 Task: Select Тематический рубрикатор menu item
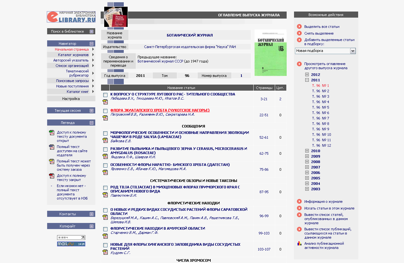77,73
